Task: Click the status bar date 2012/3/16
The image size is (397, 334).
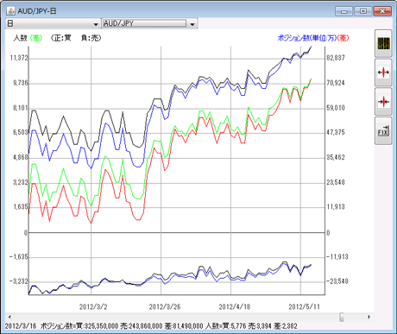Action: 21,326
